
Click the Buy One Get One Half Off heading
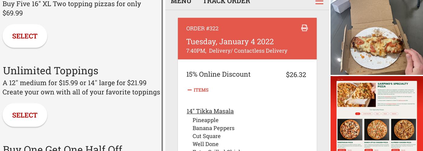point(63,149)
